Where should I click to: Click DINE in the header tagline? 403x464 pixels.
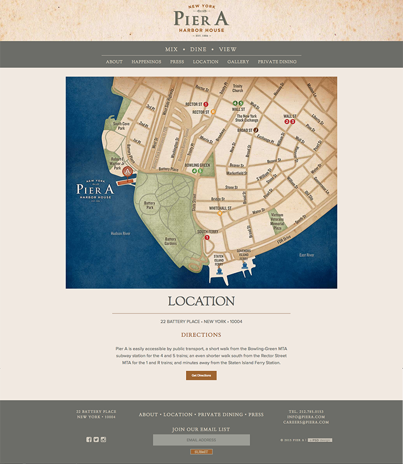(198, 49)
